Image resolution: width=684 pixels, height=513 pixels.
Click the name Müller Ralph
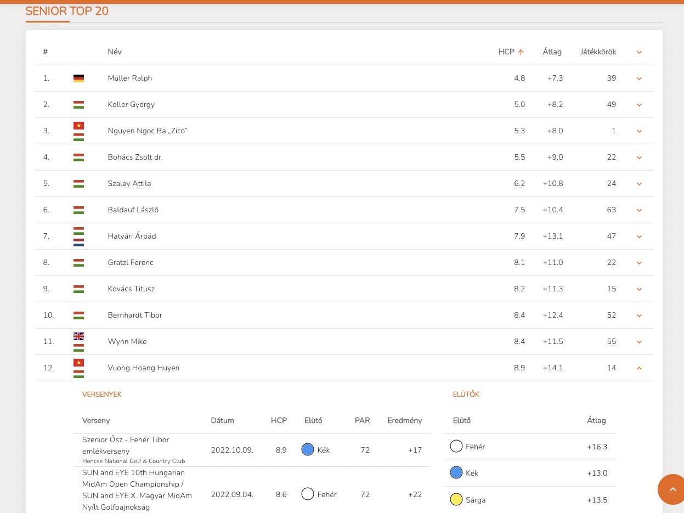(x=130, y=78)
